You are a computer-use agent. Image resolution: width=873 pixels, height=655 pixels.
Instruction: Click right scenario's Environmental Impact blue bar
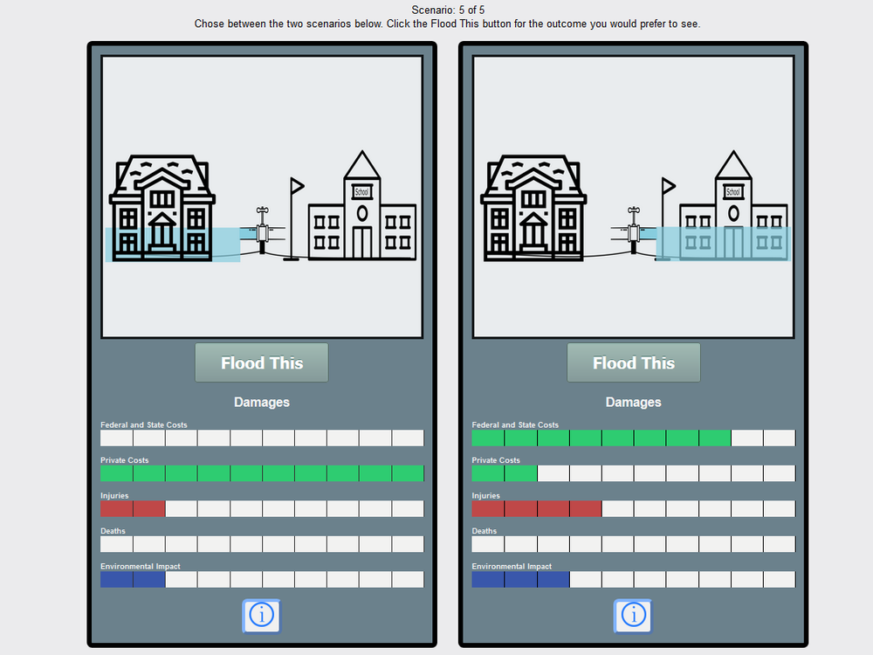coord(520,580)
